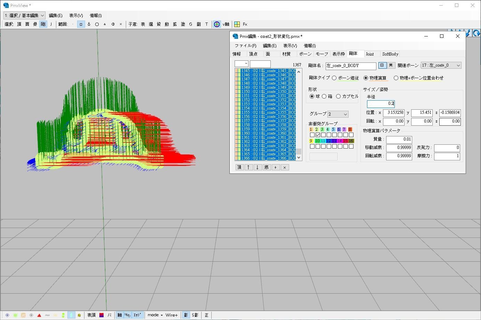Toggle the S影 self-shadow button

tap(195, 315)
